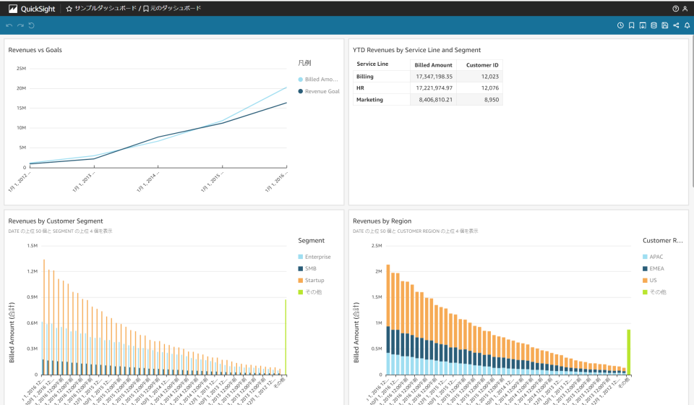The width and height of the screenshot is (694, 405).
Task: Open the schedule clock icon in toolbar
Action: tap(620, 25)
